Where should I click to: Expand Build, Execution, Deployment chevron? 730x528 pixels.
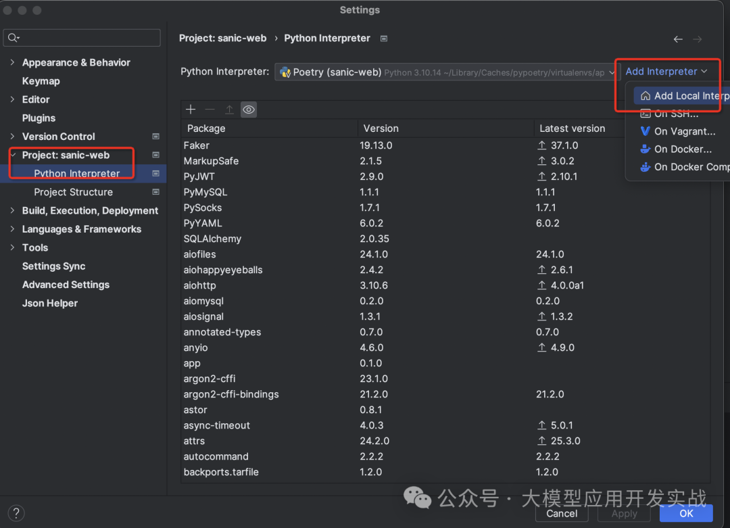click(x=13, y=210)
